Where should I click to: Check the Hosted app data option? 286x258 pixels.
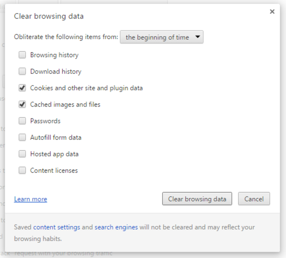(22, 154)
